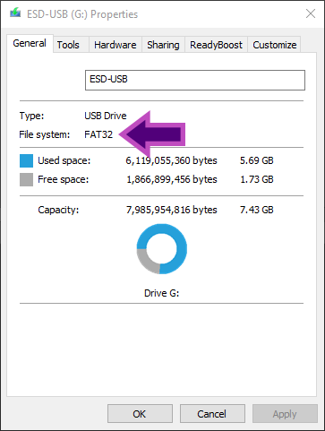The height and width of the screenshot is (431, 325).
Task: Open the ReadyBoost tab
Action: tap(216, 45)
